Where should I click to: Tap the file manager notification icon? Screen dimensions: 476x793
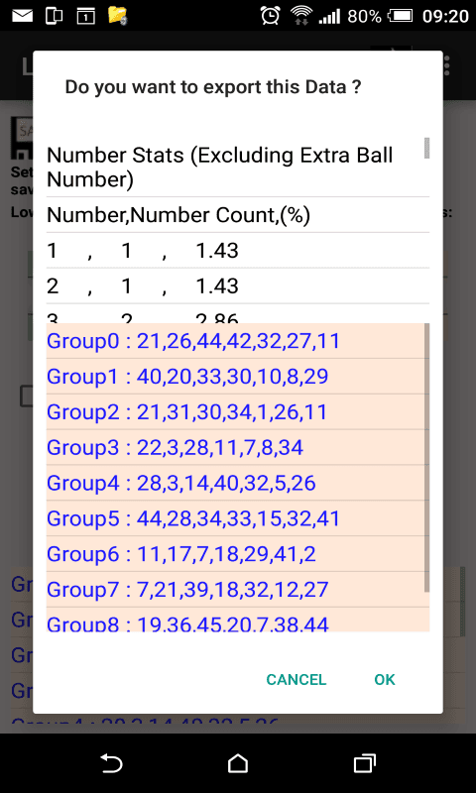117,16
